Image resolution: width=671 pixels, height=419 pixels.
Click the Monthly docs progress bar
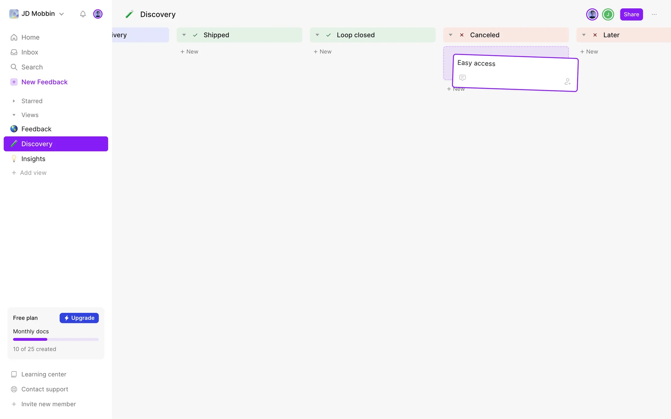click(x=56, y=339)
